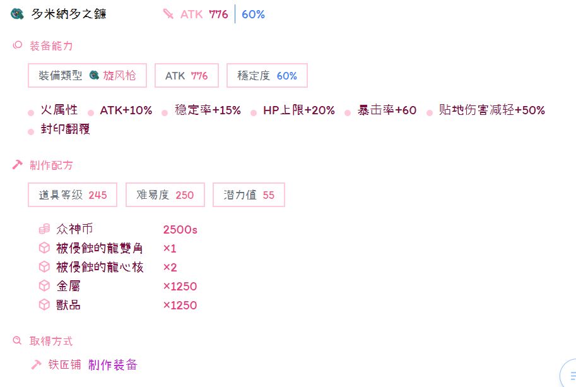Click the magnifier icon beside 取得方式
Image resolution: width=576 pixels, height=387 pixels.
pos(18,341)
